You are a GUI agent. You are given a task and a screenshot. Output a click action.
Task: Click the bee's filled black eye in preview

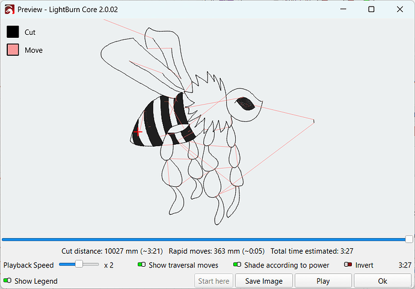pyautogui.click(x=246, y=103)
